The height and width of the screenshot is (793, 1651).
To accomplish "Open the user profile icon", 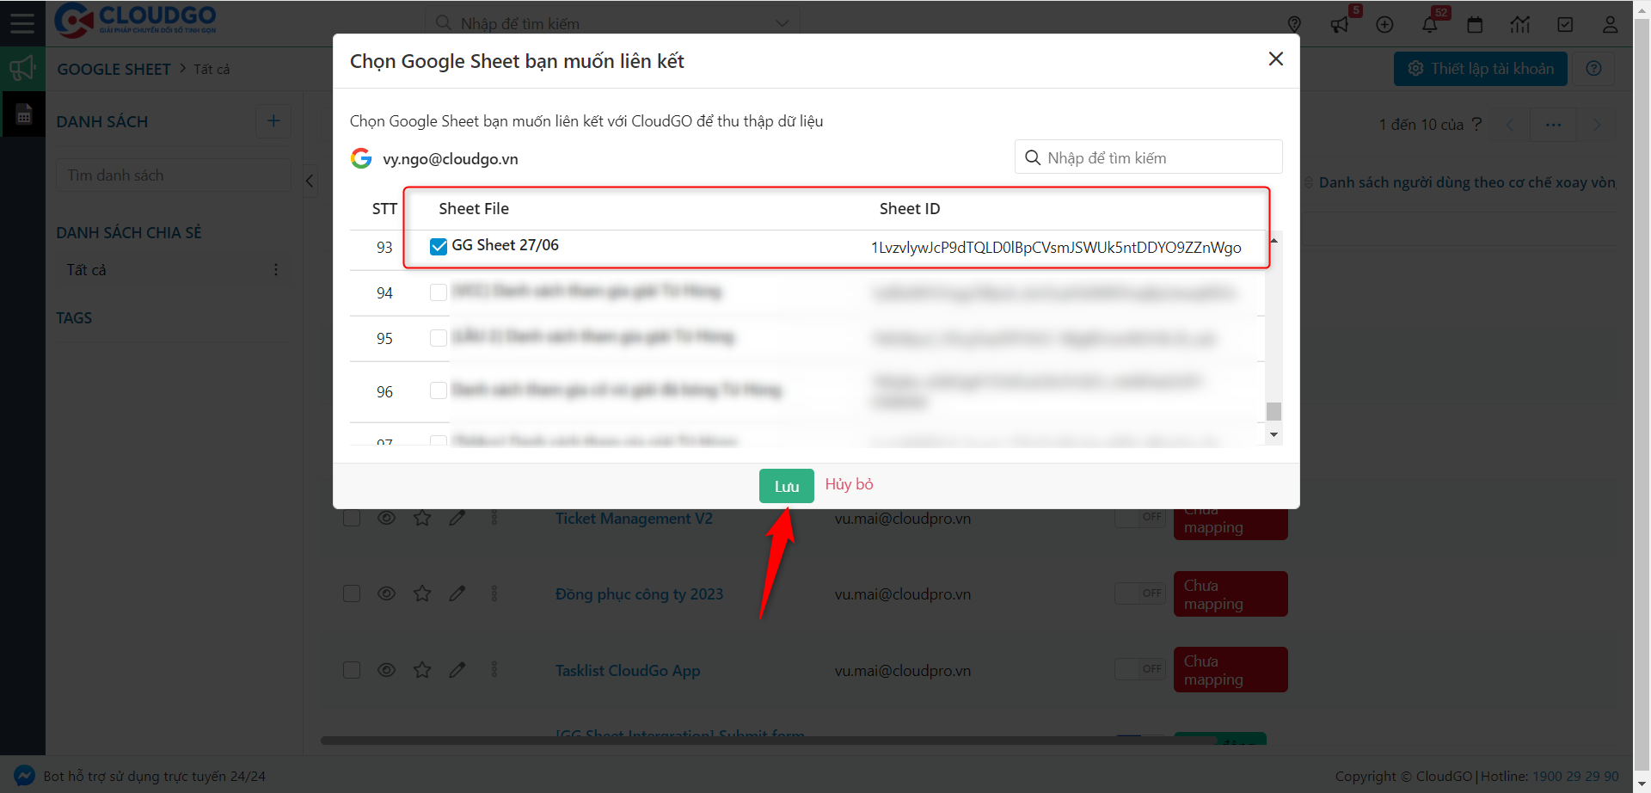I will [1610, 24].
